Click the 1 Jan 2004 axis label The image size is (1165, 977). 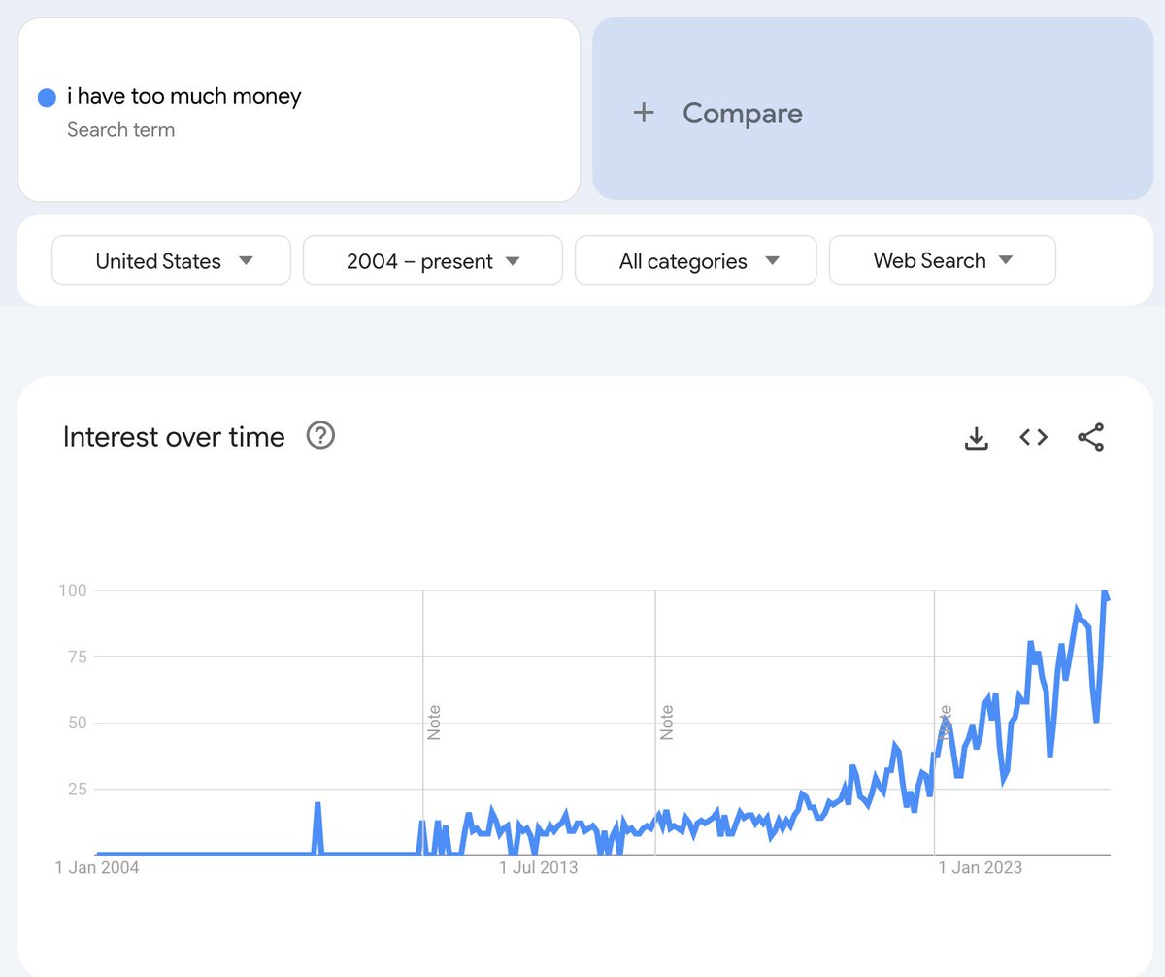[x=97, y=867]
